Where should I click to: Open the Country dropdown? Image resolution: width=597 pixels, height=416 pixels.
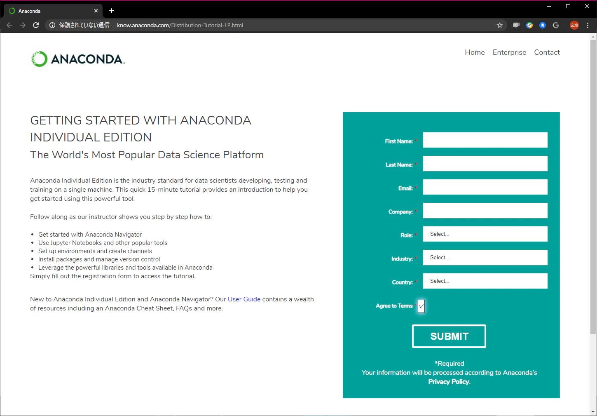pos(485,281)
